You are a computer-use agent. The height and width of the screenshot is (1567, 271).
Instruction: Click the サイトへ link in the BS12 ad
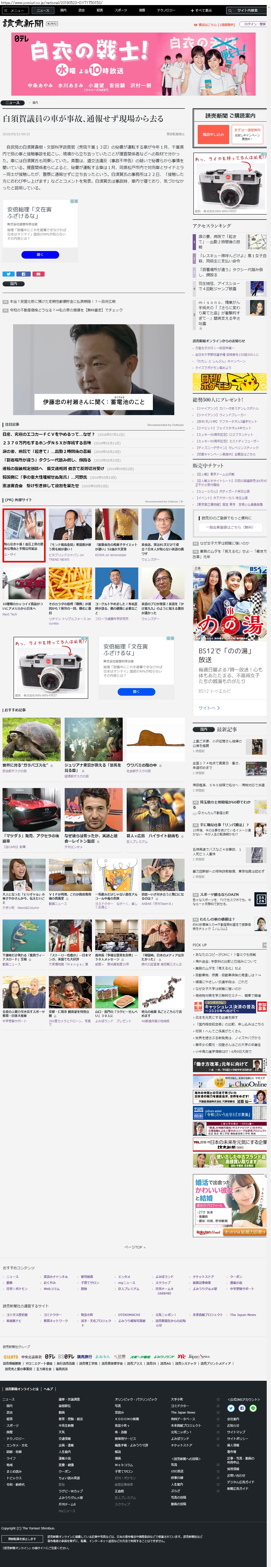click(x=209, y=708)
